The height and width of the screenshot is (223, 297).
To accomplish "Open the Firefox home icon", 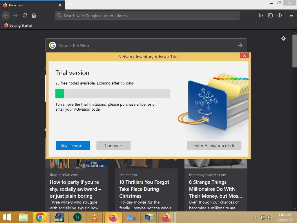I will [34, 15].
